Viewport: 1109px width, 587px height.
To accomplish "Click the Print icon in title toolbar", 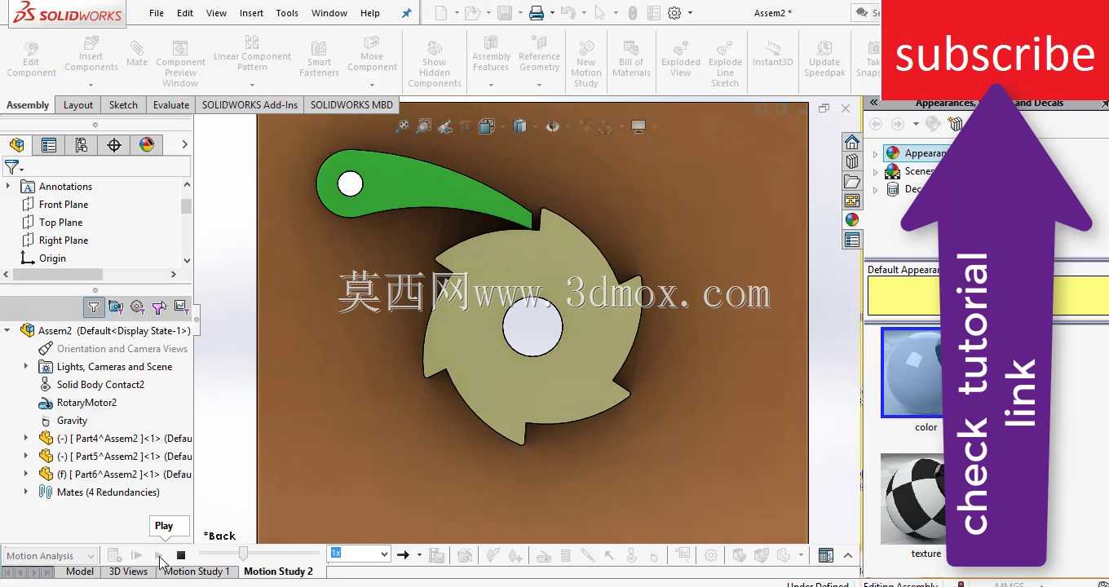I will click(x=536, y=13).
